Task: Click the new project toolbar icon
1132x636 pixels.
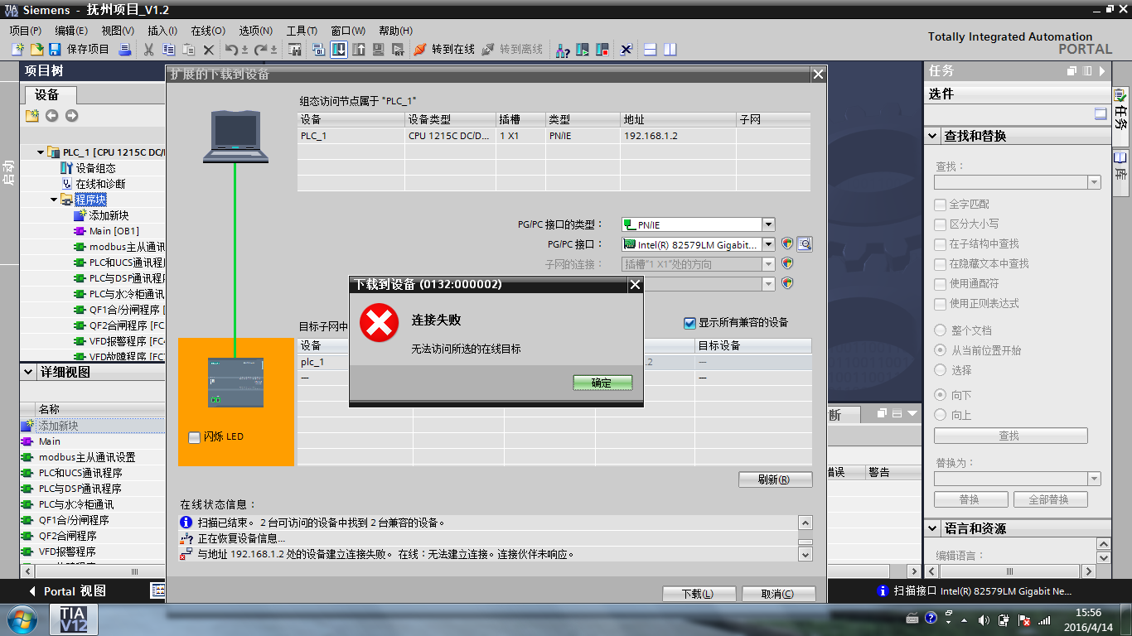Action: (17, 50)
